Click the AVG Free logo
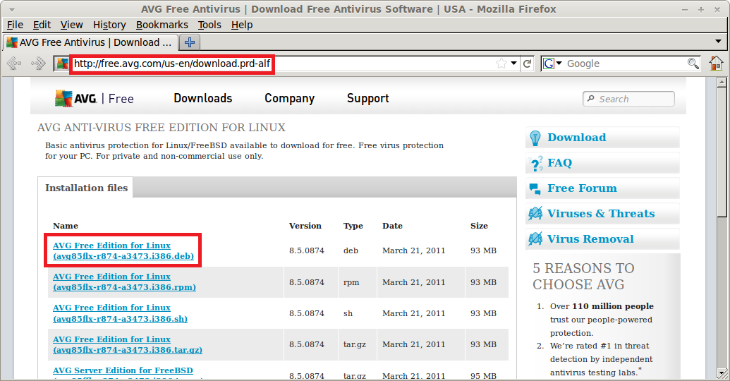 [x=94, y=98]
